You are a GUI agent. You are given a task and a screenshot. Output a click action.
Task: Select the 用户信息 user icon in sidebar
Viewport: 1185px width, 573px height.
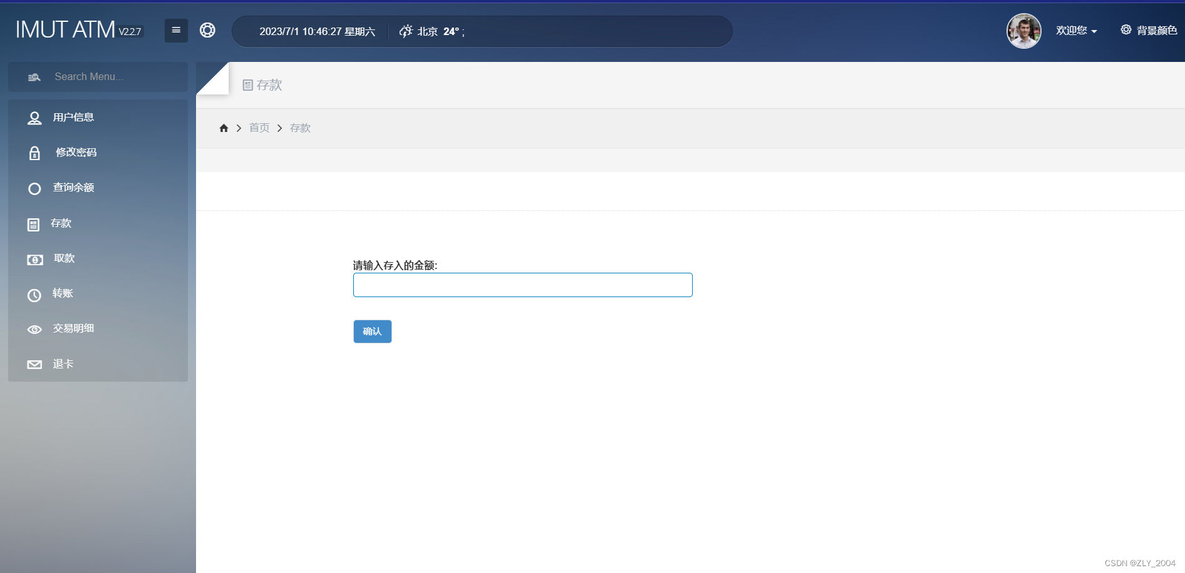[x=34, y=118]
